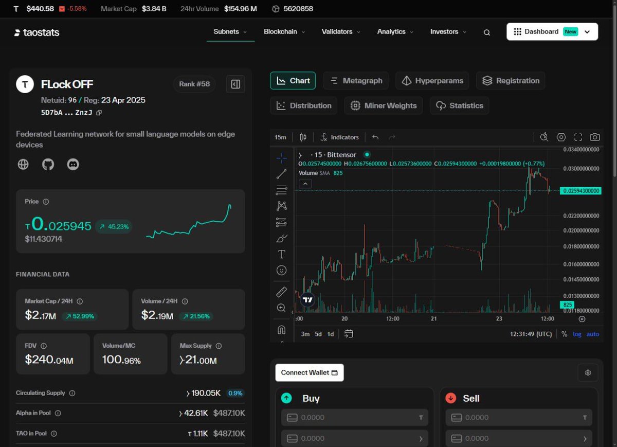This screenshot has height=447, width=617.
Task: Select the ruler measure tool
Action: tap(282, 292)
